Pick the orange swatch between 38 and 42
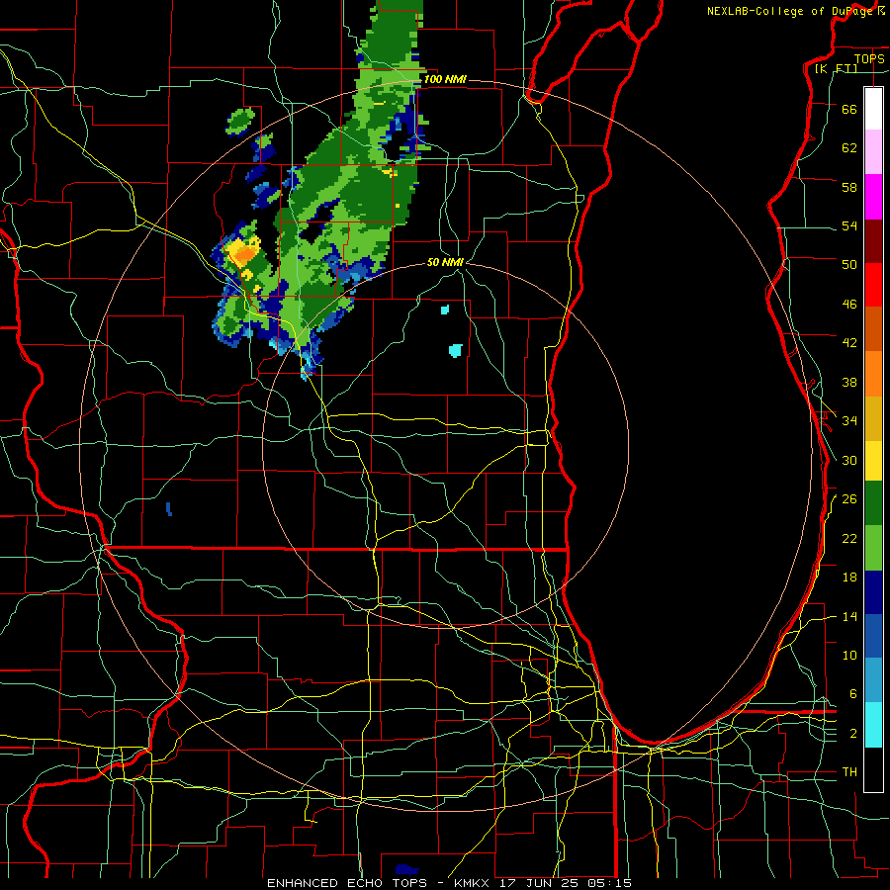This screenshot has height=890, width=890. (x=873, y=374)
